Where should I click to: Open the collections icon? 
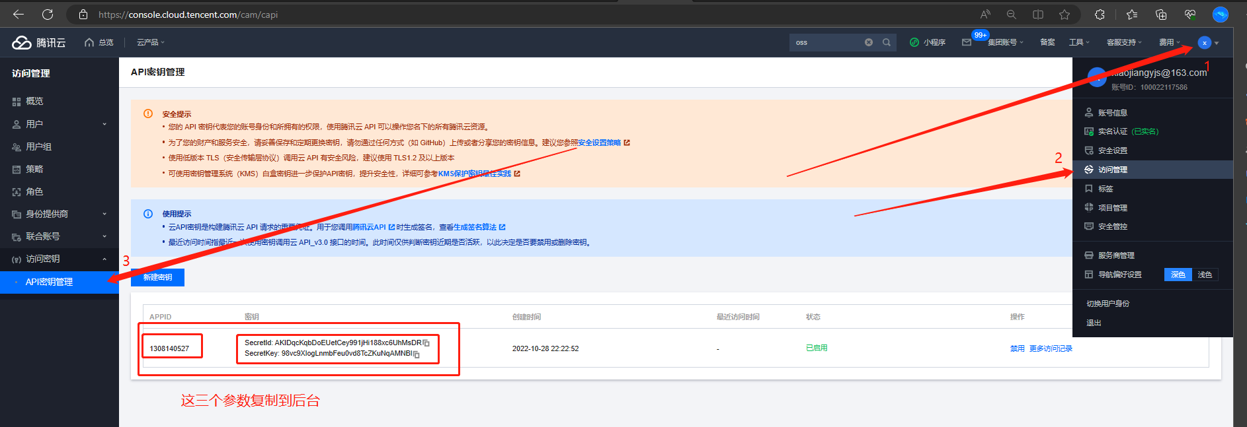[x=1161, y=15]
